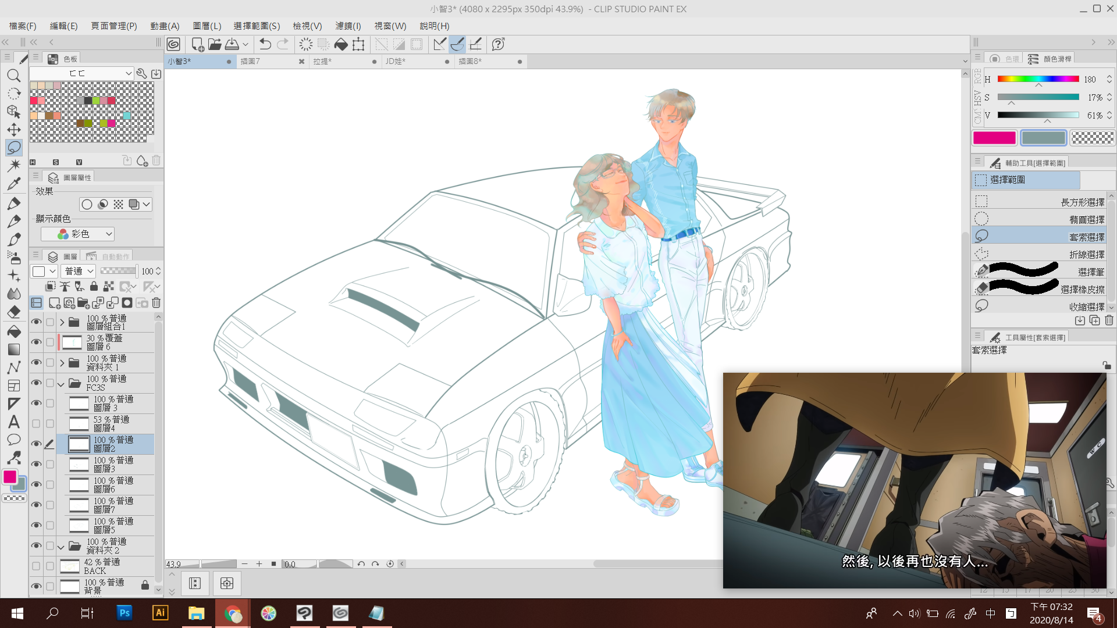Select 長方形選擇 sub tool
The width and height of the screenshot is (1117, 628).
[1039, 202]
